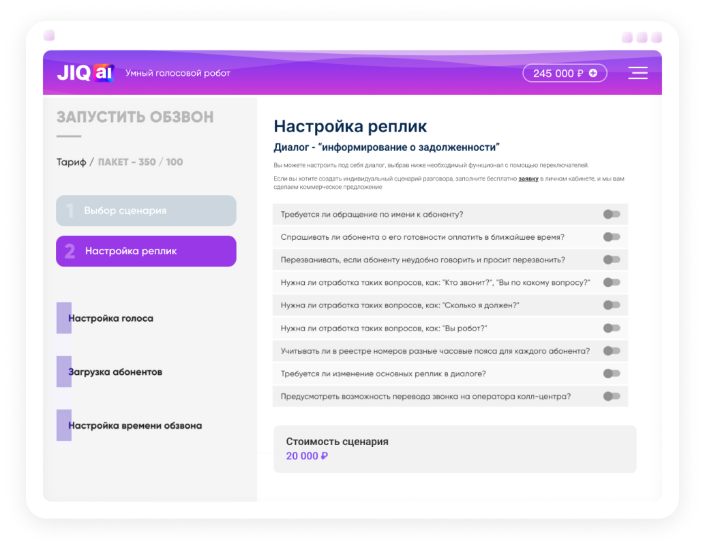Select step 2 Настройка реплик
The height and width of the screenshot is (548, 705).
click(x=146, y=251)
